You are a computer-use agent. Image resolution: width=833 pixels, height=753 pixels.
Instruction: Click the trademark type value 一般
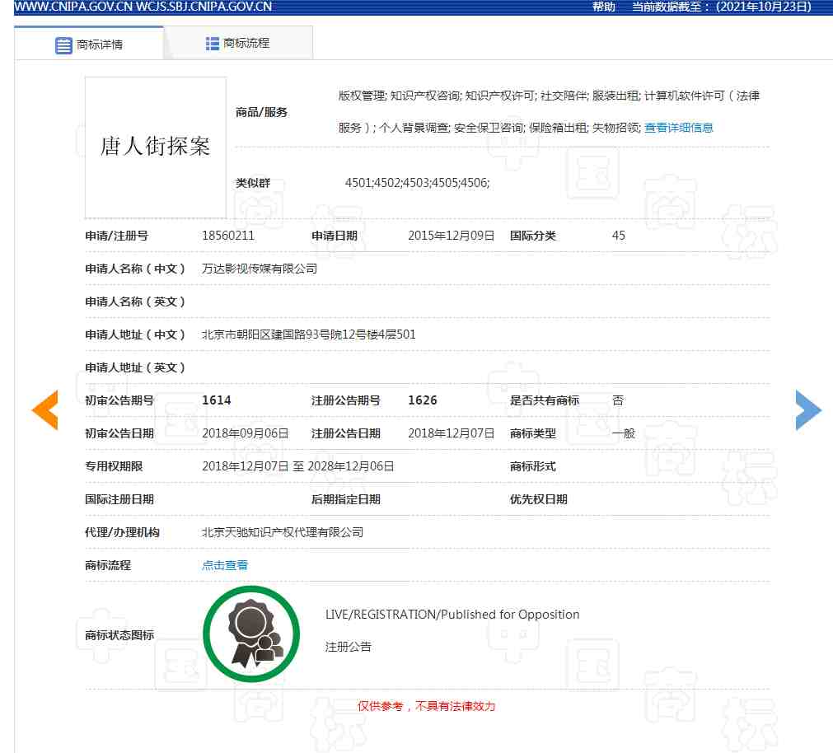[x=624, y=433]
